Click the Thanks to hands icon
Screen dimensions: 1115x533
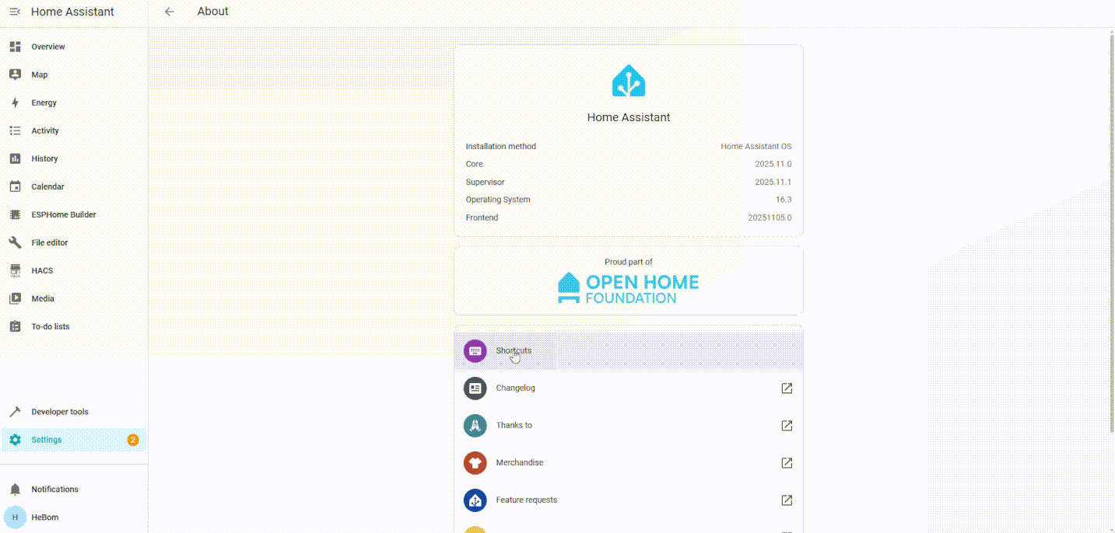(x=475, y=426)
